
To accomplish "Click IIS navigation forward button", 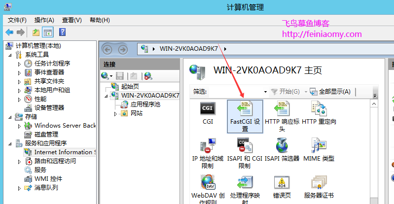I will tap(123, 49).
